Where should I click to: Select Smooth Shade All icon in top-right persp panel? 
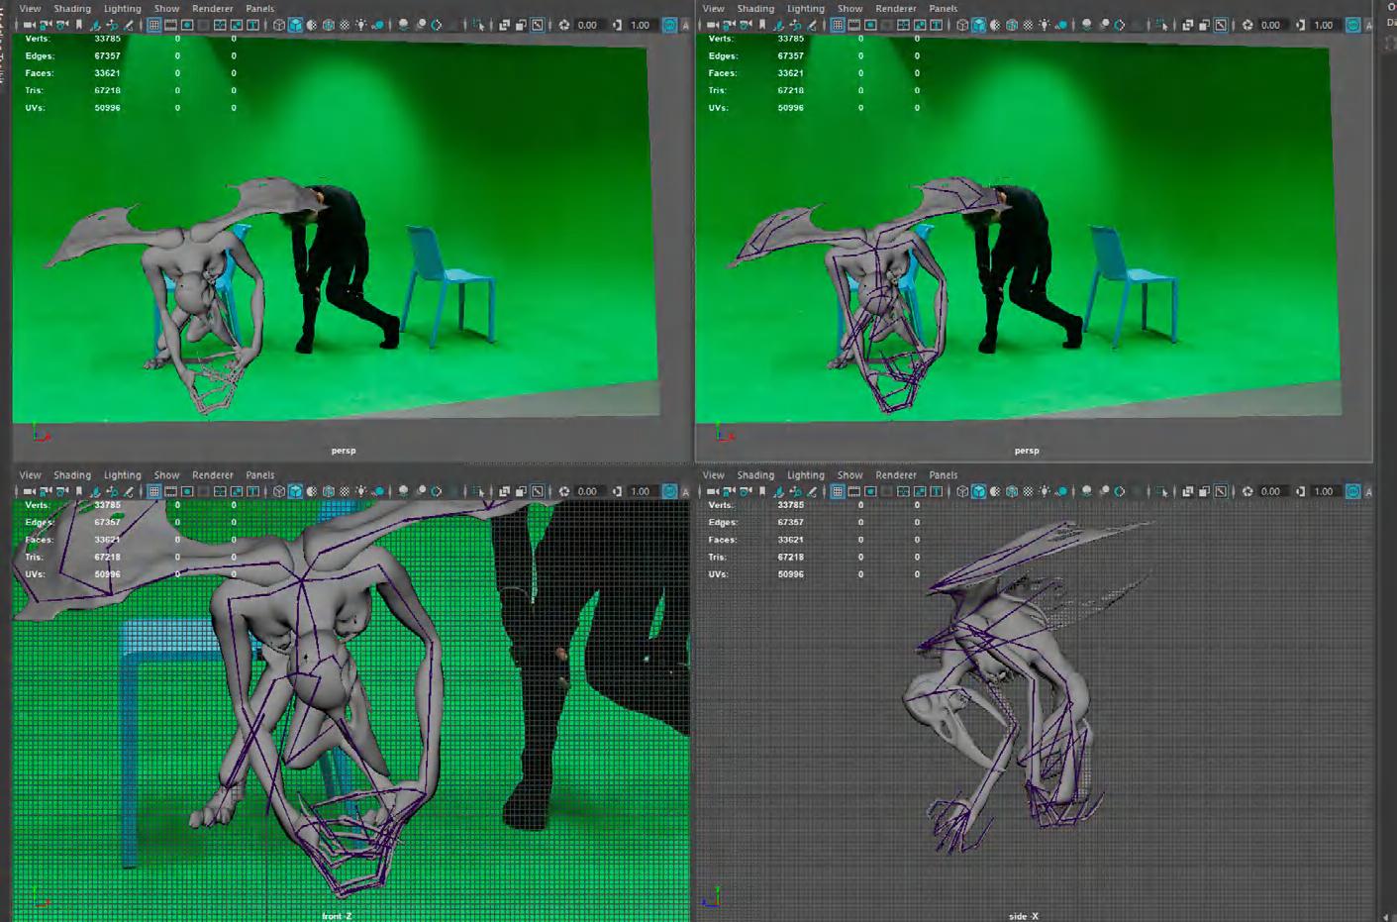tap(978, 25)
